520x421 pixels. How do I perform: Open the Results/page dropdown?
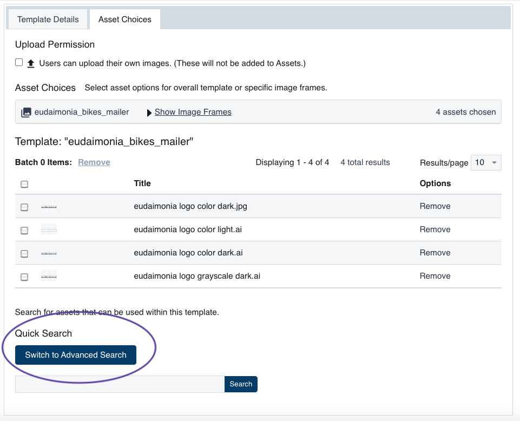click(486, 162)
